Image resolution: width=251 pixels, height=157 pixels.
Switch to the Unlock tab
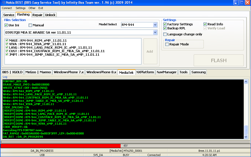pyautogui.click(x=50, y=15)
